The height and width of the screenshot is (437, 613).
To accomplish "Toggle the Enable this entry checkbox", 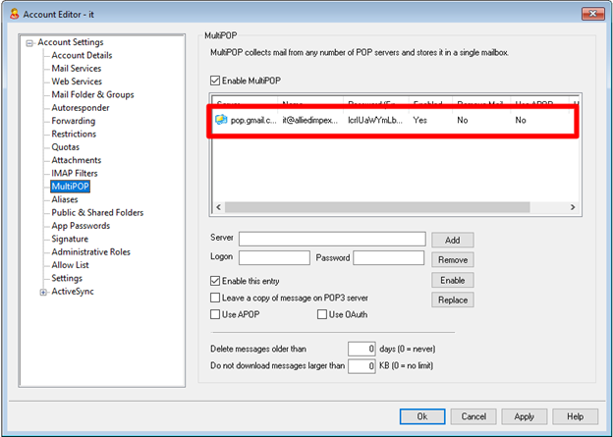I will tap(216, 281).
